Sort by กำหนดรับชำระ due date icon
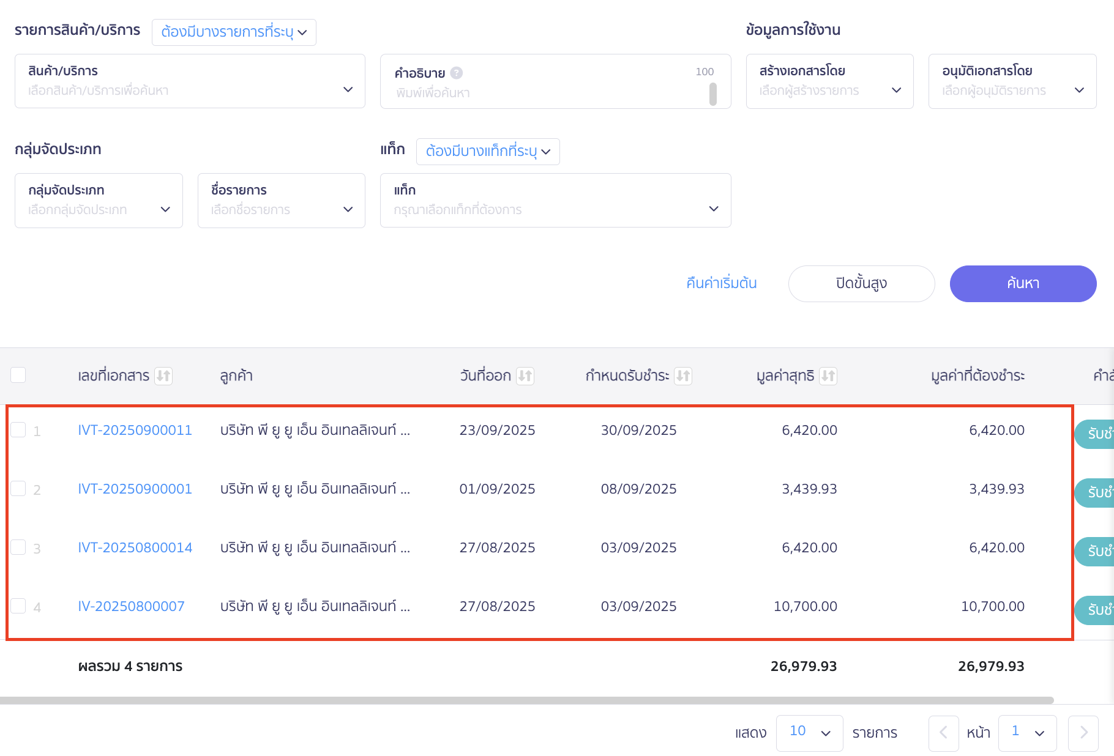This screenshot has height=756, width=1114. (x=683, y=376)
